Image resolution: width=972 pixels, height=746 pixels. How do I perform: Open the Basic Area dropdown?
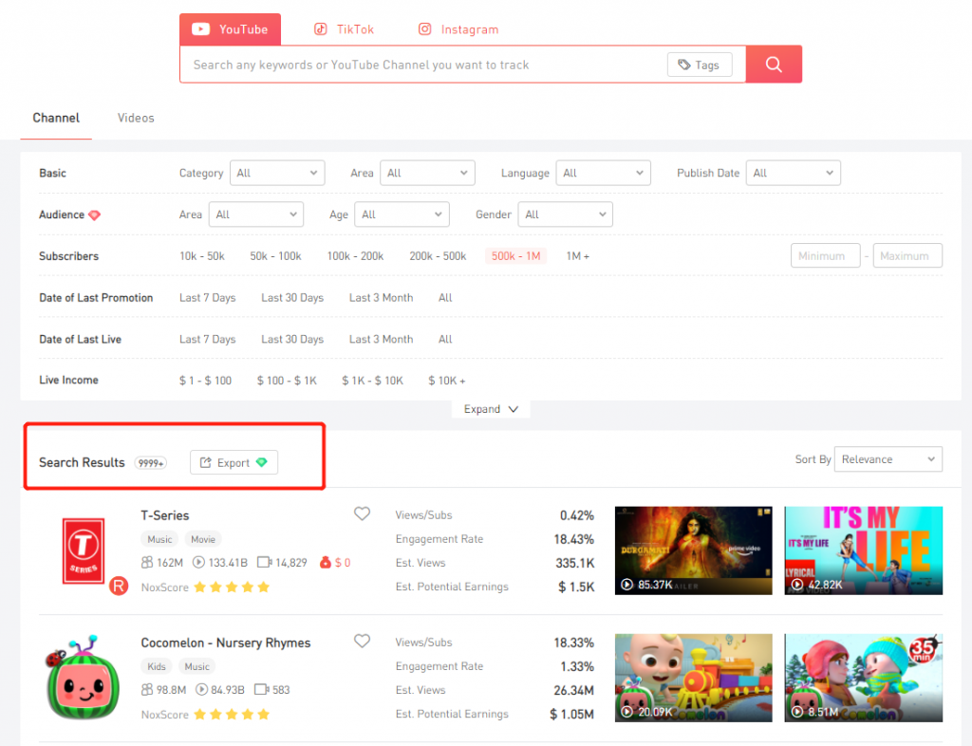(427, 173)
